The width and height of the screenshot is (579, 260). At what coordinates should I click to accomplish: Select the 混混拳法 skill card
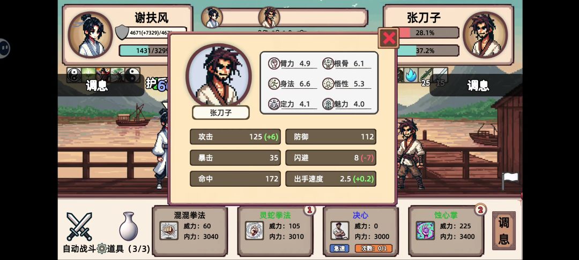(190, 231)
